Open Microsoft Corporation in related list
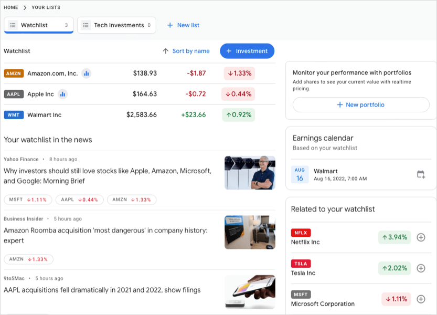Image resolution: width=437 pixels, height=315 pixels. coord(323,304)
